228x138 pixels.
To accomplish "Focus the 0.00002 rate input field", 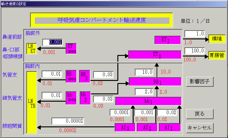I will tap(68, 121).
